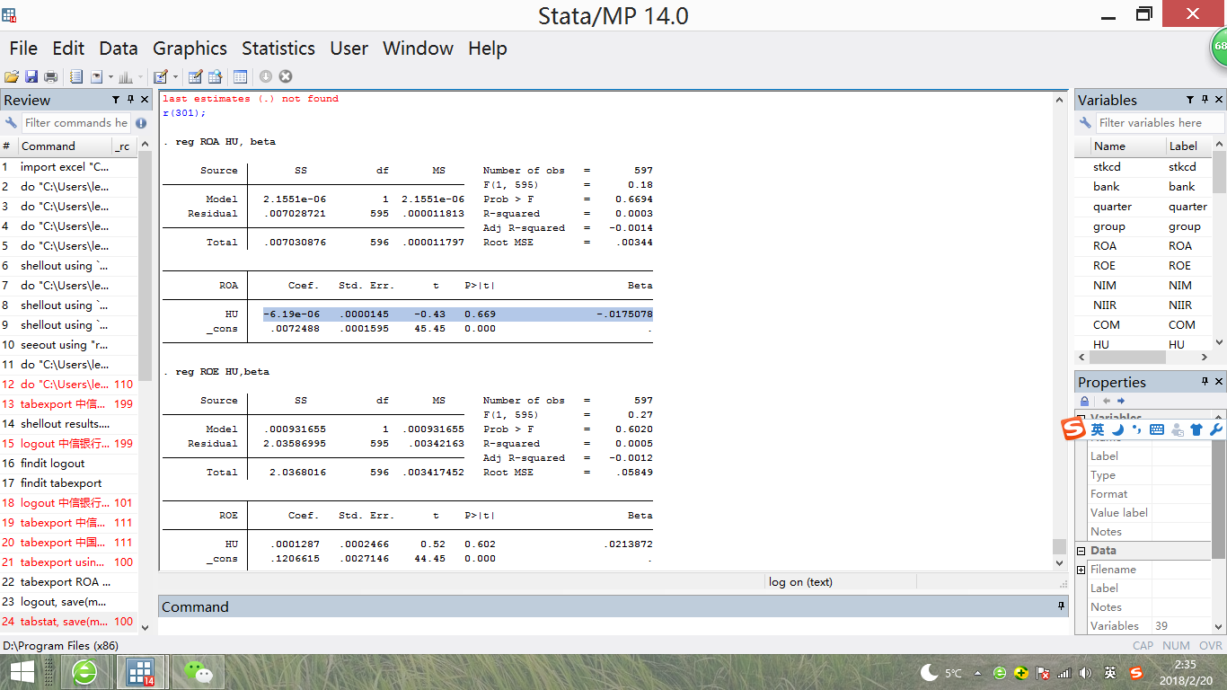Toggle pin on the Variables panel

click(x=1204, y=100)
